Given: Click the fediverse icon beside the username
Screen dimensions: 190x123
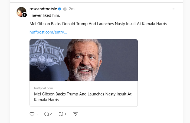Looking at the screenshot, I should pyautogui.click(x=65, y=9).
